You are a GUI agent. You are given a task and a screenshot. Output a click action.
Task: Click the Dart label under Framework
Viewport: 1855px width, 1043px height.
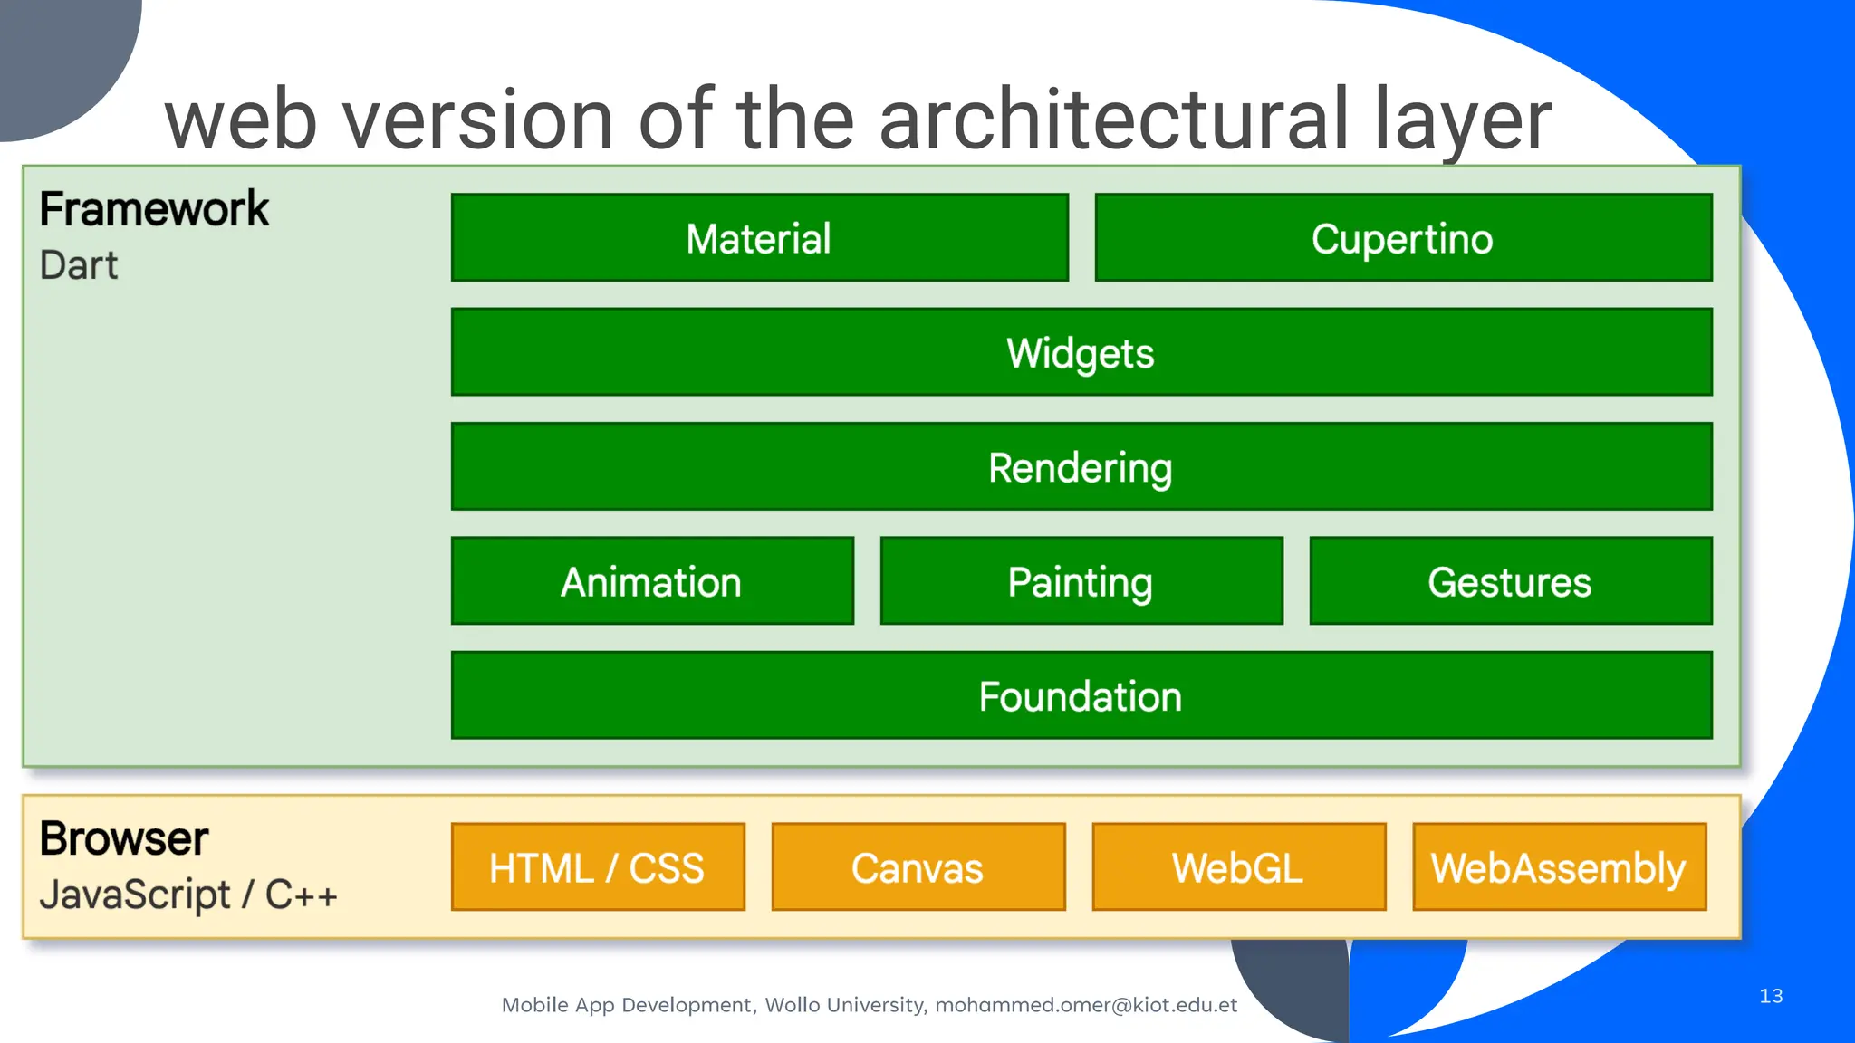pos(79,265)
